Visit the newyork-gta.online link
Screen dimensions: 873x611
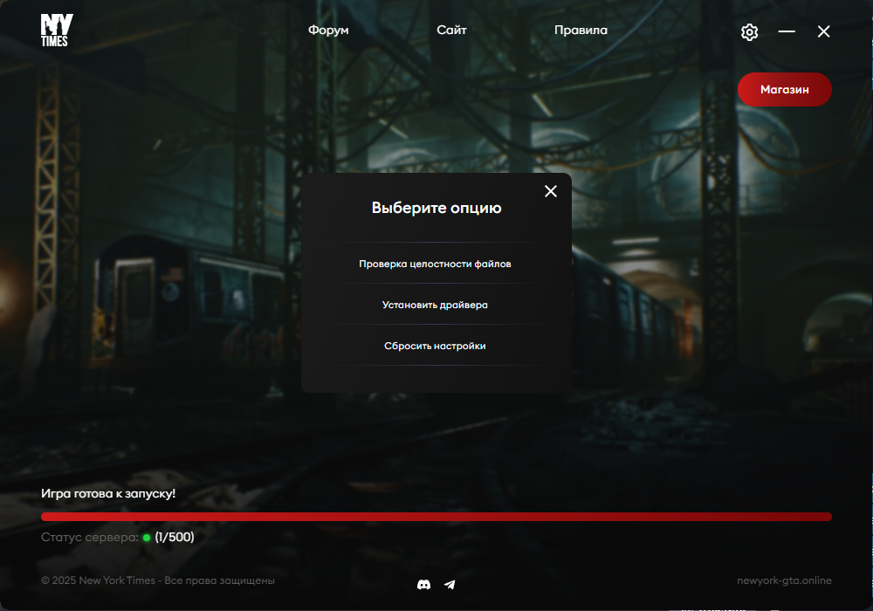(784, 581)
